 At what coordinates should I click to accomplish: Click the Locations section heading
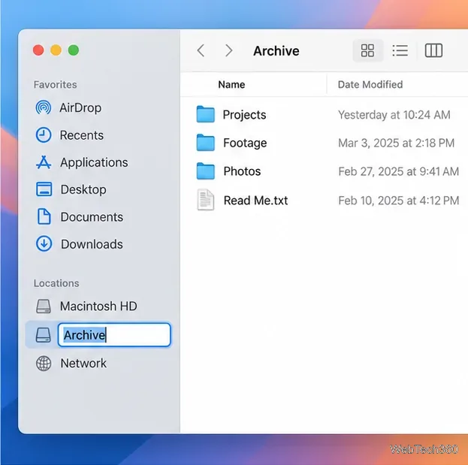[x=56, y=283]
